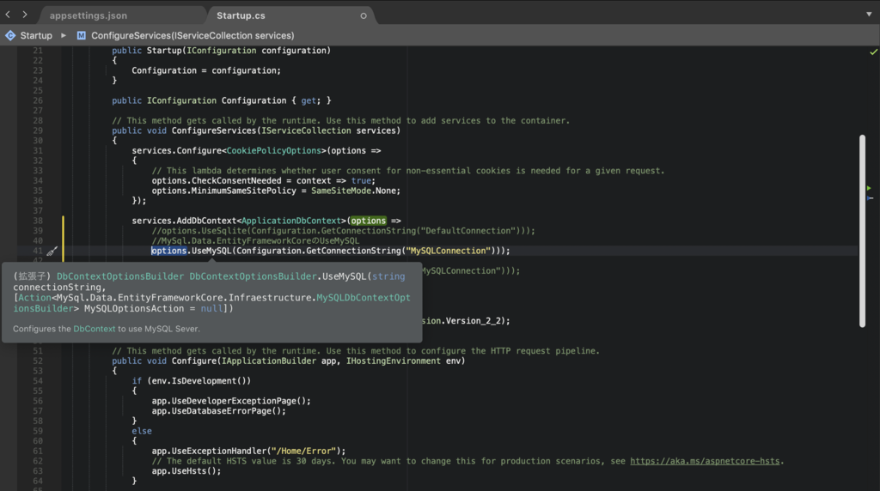
Task: Click "/Home/Error" string on line 61
Action: 303,451
